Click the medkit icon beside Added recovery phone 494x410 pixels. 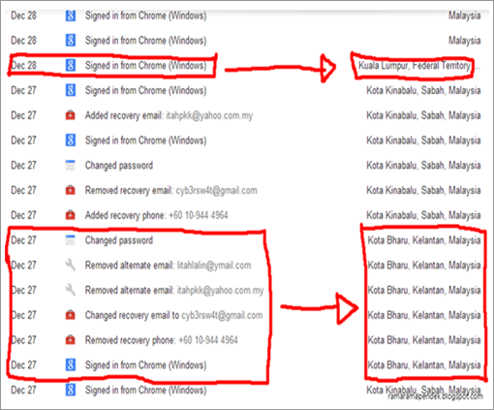(71, 215)
